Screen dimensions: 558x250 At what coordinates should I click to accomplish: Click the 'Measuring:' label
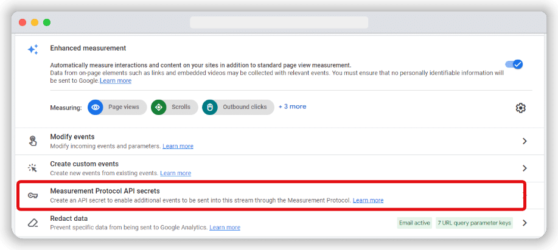[66, 107]
